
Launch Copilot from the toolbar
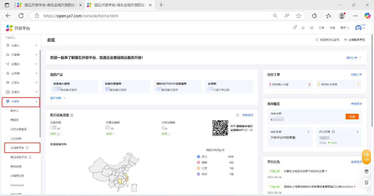coord(367,16)
